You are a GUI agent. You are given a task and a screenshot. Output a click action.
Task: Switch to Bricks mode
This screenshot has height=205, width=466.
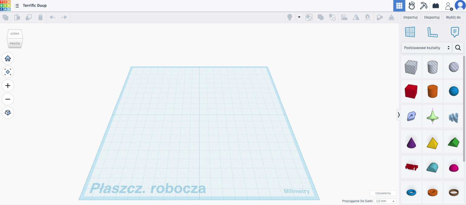436,5
